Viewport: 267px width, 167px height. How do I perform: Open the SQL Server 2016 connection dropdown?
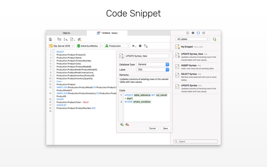click(x=61, y=46)
